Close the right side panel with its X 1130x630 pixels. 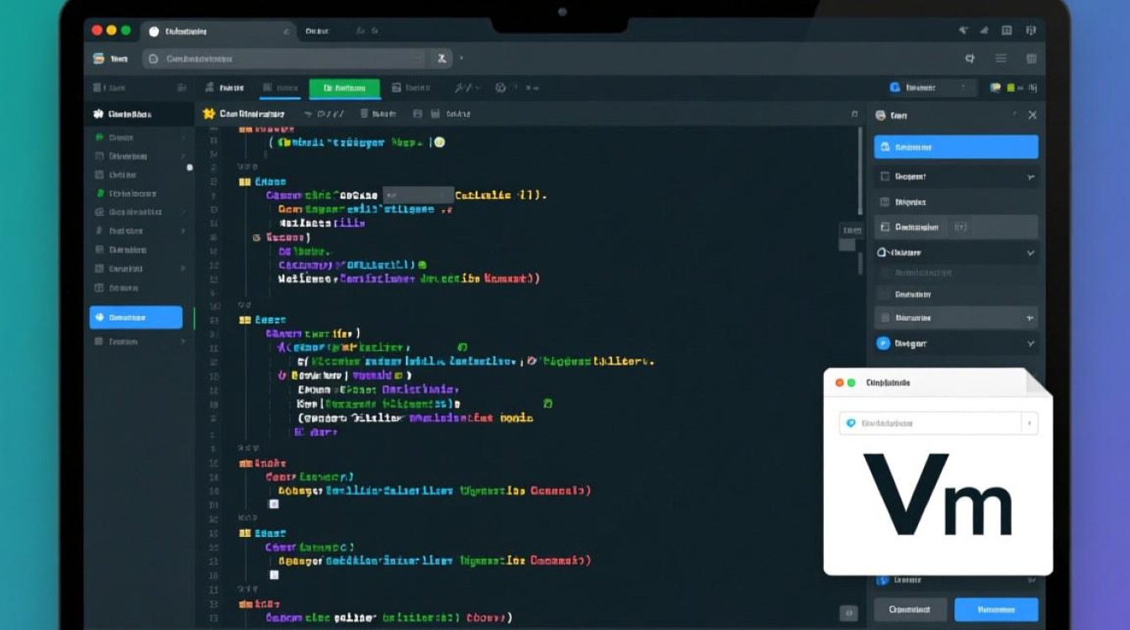pyautogui.click(x=1032, y=115)
